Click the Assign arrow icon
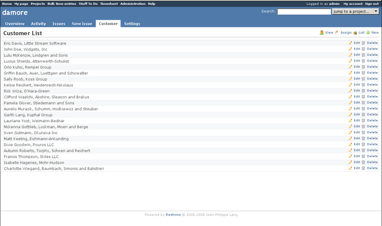Viewport: 382px width, 226px height. click(x=337, y=32)
